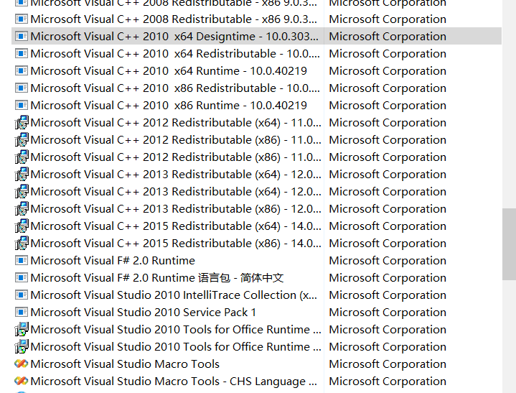The image size is (516, 393).
Task: Select Visual C++ 2013 Redistributable (x86) entry
Action: click(176, 208)
